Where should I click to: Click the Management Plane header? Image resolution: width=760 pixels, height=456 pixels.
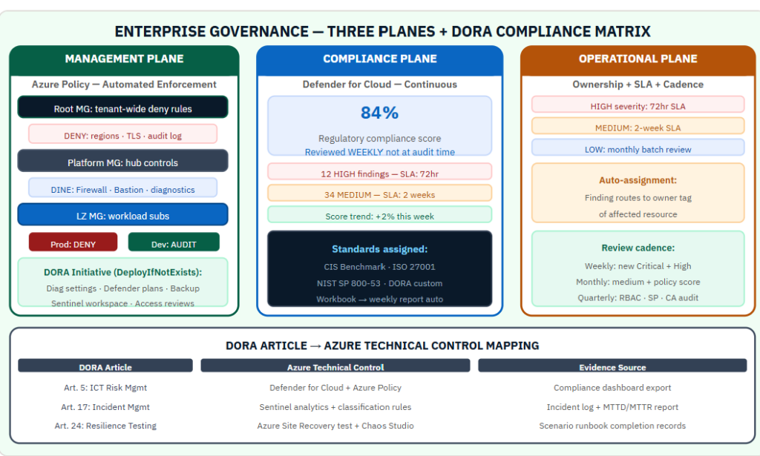pyautogui.click(x=124, y=59)
